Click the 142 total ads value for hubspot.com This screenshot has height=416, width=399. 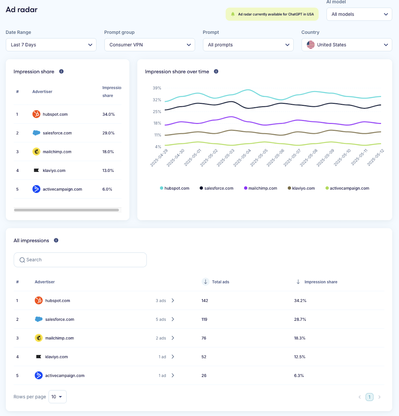(205, 301)
